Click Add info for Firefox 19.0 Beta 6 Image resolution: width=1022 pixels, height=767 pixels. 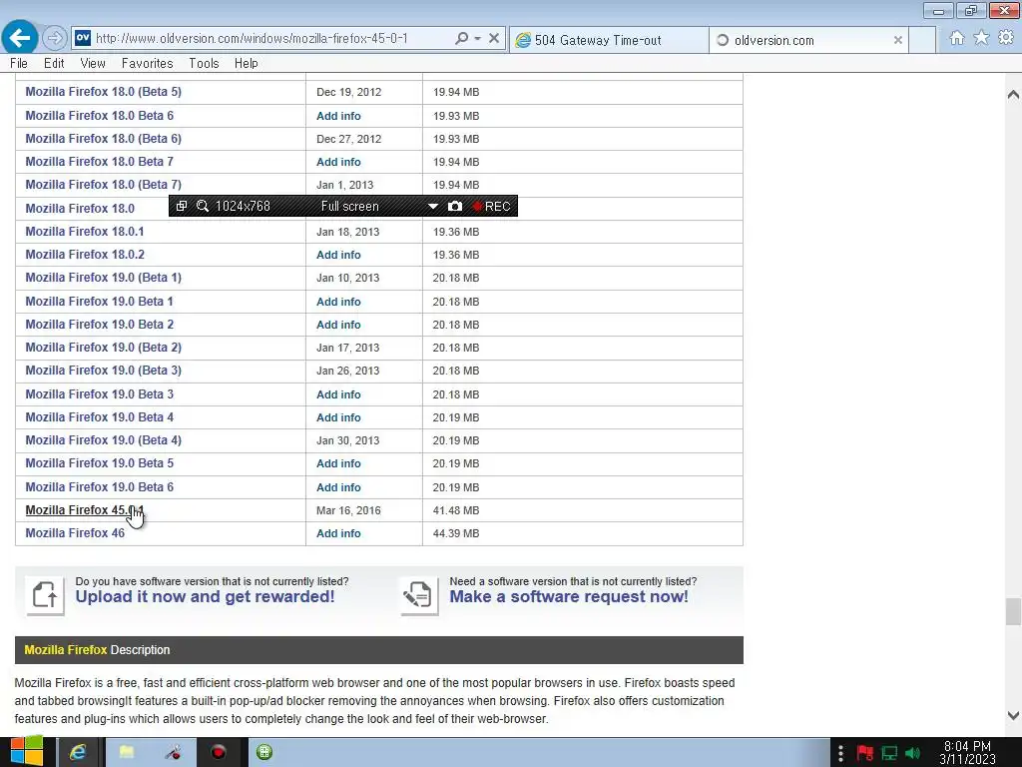338,487
